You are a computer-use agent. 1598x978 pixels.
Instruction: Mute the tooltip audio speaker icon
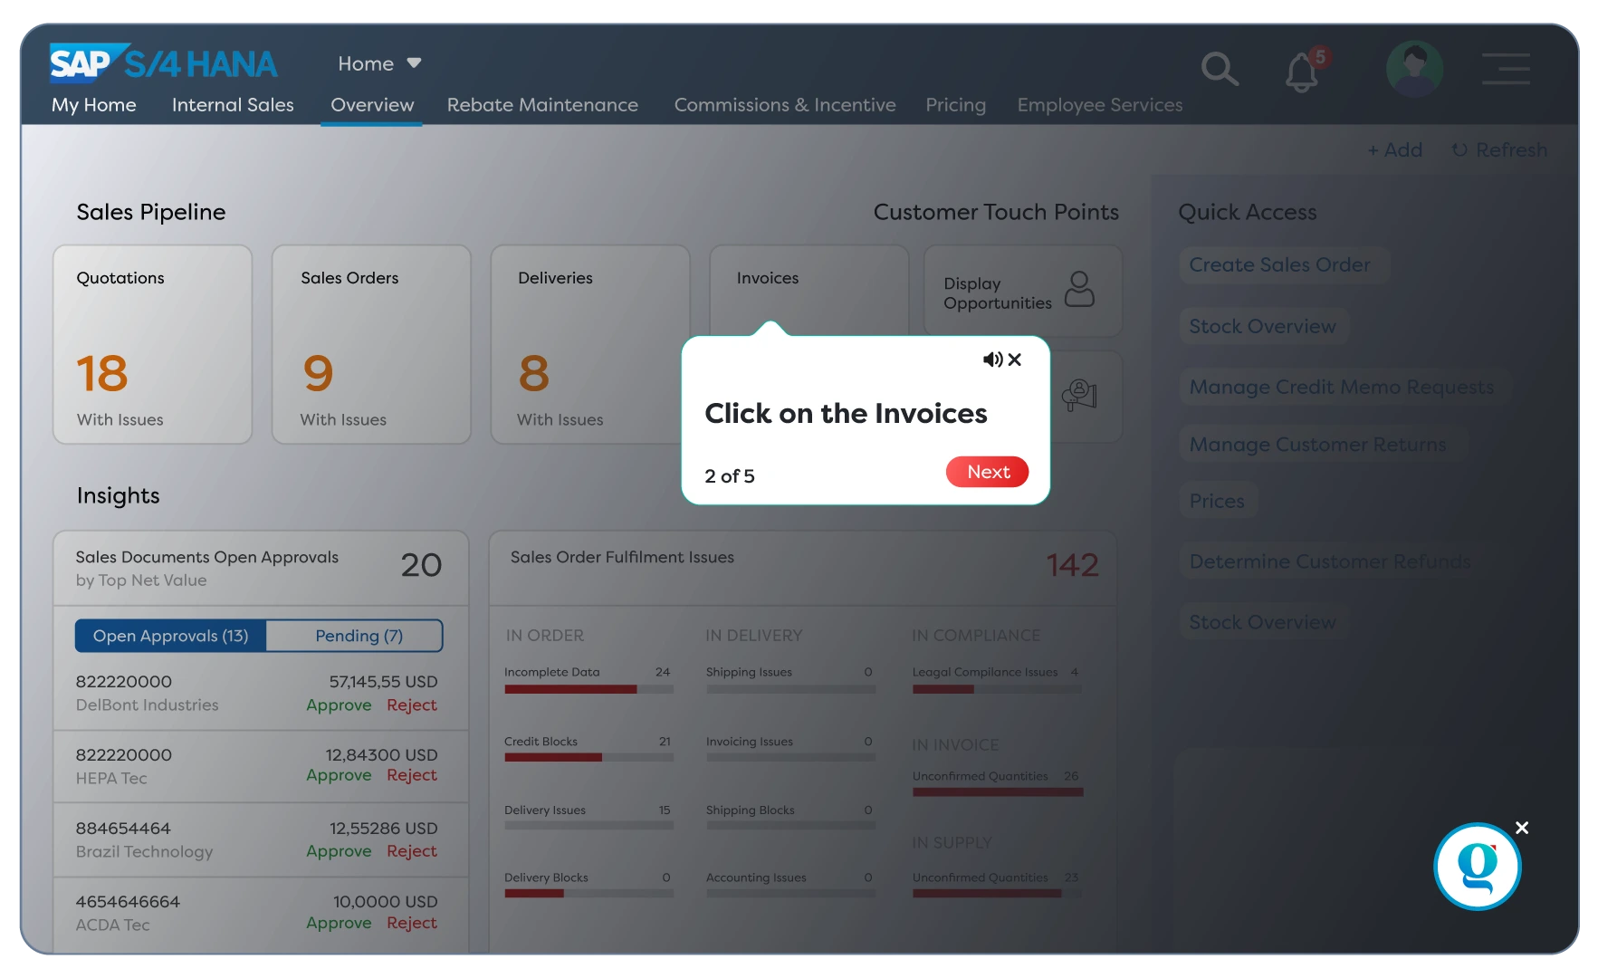click(992, 360)
